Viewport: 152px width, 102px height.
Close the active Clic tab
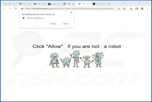(88, 4)
